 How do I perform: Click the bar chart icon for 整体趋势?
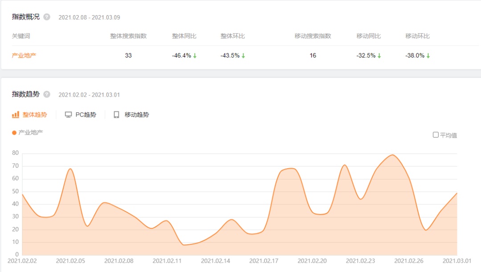[16, 115]
